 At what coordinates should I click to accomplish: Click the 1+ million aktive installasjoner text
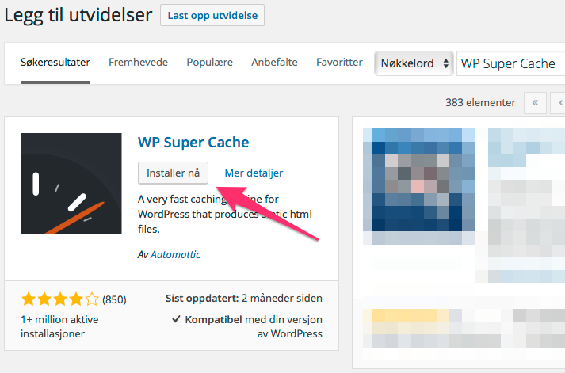59,326
